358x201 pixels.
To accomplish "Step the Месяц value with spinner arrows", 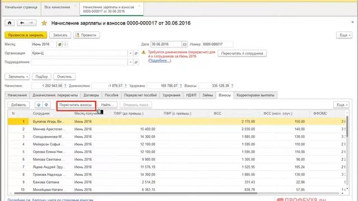I will pyautogui.click(x=65, y=45).
